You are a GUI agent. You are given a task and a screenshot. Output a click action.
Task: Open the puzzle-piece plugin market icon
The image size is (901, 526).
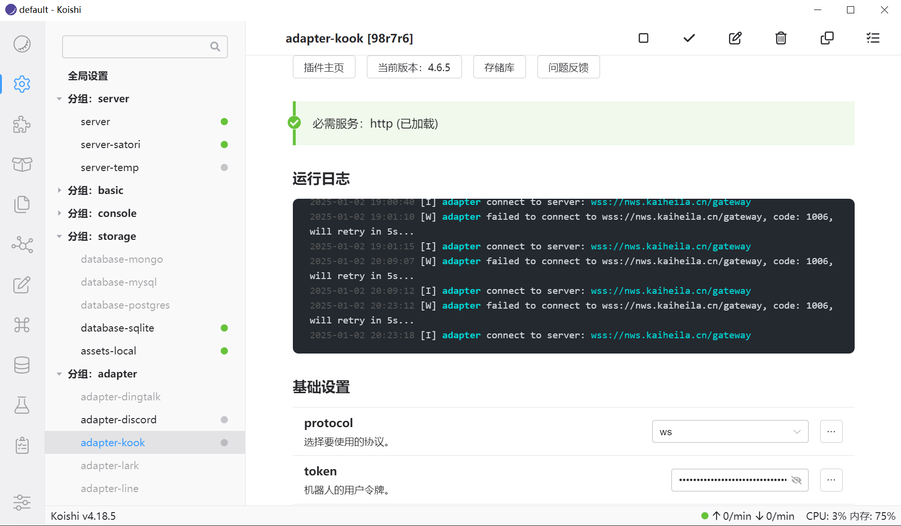(22, 124)
